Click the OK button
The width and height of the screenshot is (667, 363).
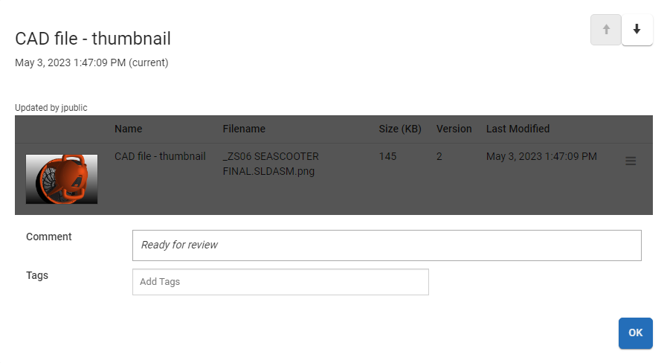tap(635, 333)
